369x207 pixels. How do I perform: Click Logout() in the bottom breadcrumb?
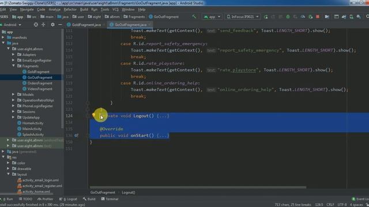pos(129,193)
